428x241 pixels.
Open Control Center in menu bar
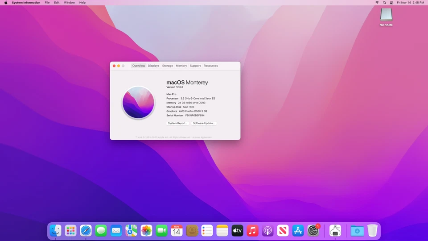(x=391, y=3)
